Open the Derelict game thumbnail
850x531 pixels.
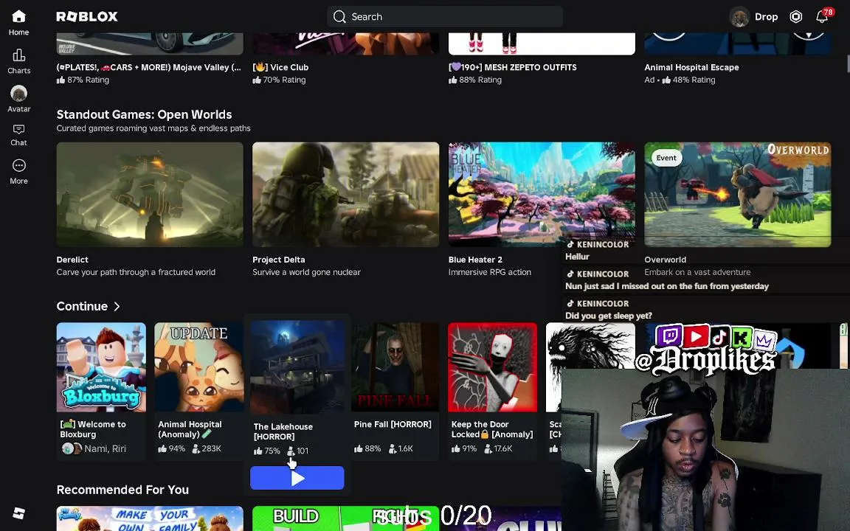(150, 195)
